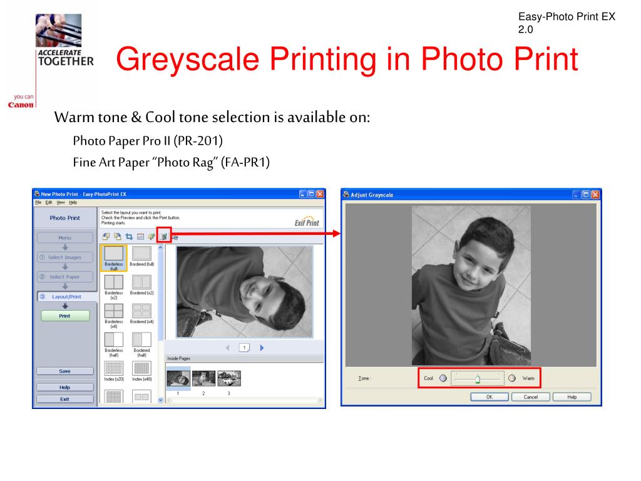Go to the next page arrow
This screenshot has height=481, width=641.
[x=262, y=348]
